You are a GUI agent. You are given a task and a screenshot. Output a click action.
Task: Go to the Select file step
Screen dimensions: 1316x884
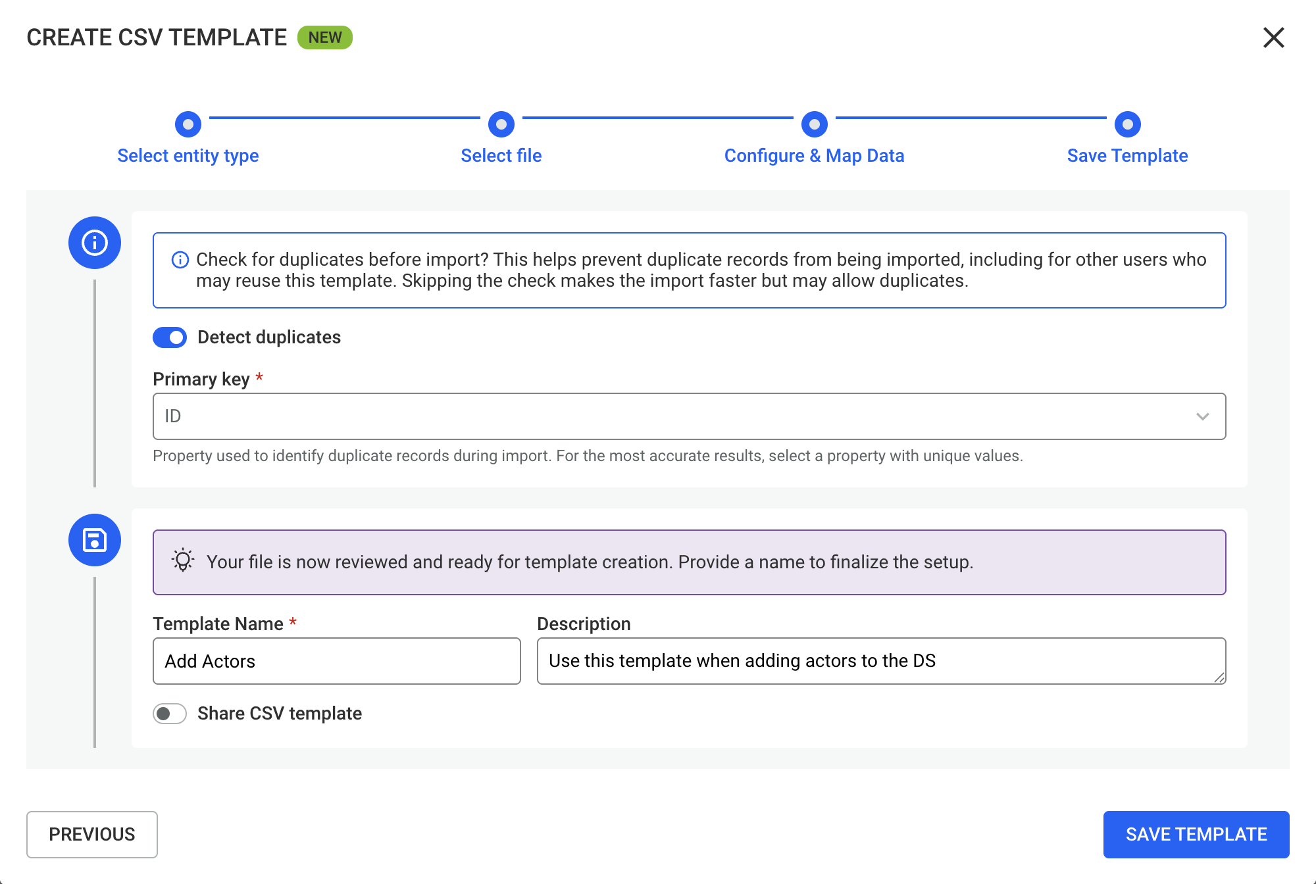tap(501, 156)
